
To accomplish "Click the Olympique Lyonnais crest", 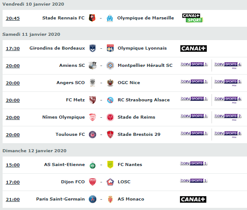I will (x=110, y=48).
